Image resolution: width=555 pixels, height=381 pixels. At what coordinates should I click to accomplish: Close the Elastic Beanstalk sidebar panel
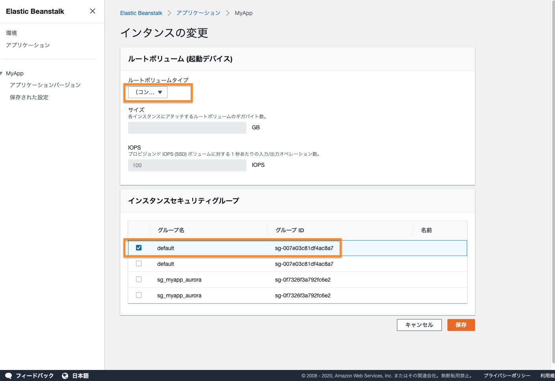93,11
